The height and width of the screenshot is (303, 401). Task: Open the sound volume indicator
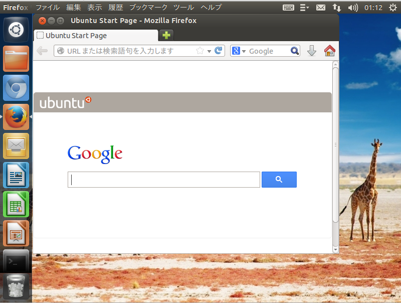tap(353, 8)
